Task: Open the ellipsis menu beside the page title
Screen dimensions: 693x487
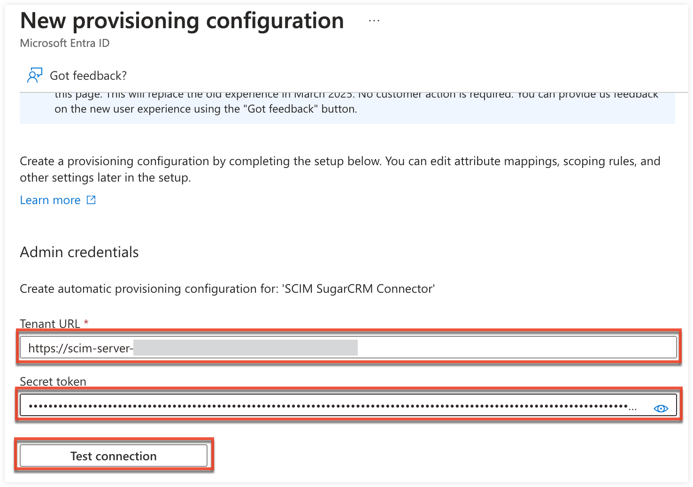Action: [x=374, y=20]
